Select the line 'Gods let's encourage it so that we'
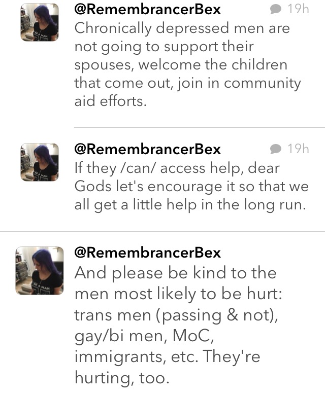 point(191,187)
